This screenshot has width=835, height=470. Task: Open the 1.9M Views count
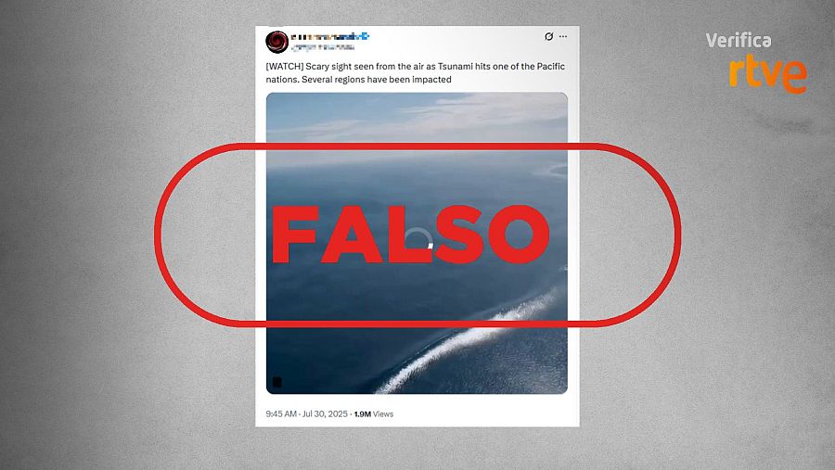click(374, 413)
